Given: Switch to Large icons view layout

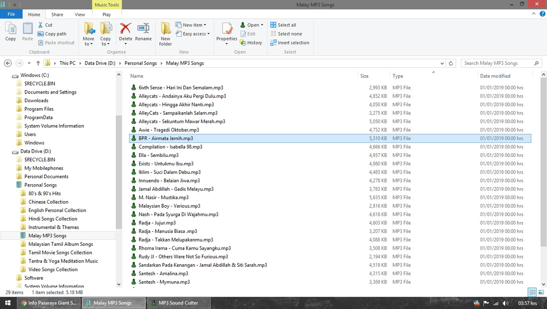Looking at the screenshot, I should coord(541,292).
